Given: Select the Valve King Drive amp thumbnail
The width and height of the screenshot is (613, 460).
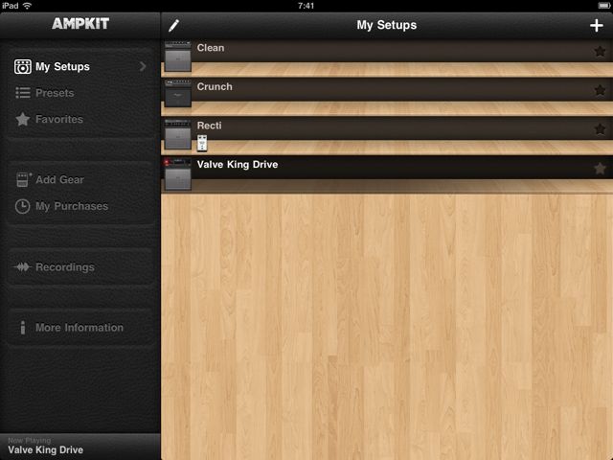Looking at the screenshot, I should 178,174.
